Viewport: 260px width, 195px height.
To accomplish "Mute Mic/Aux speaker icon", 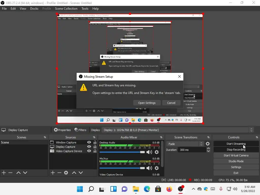I will 149,168.
